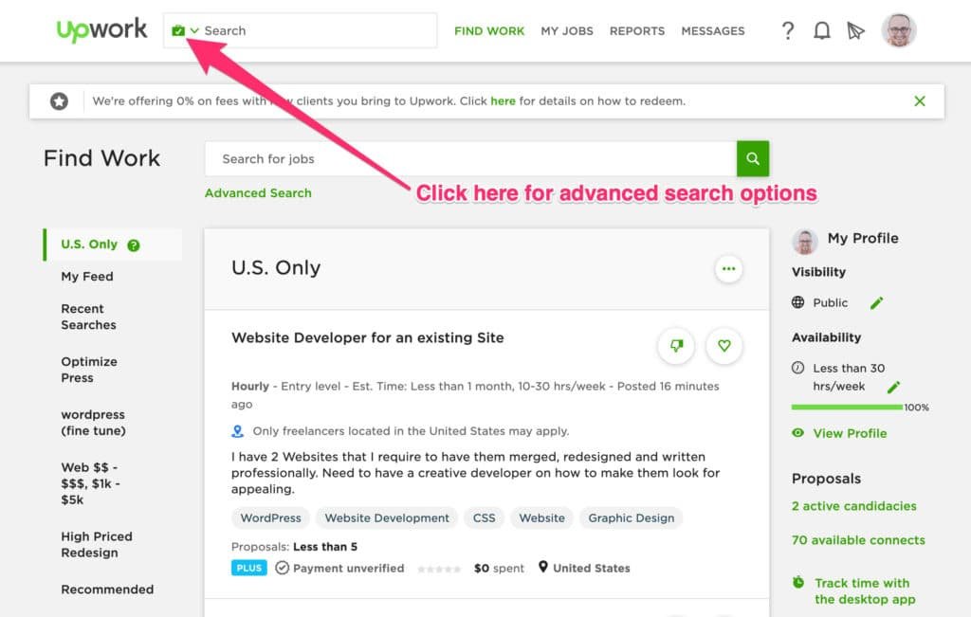Image resolution: width=971 pixels, height=617 pixels.
Task: Edit availability hours with pencil icon
Action: 893,387
